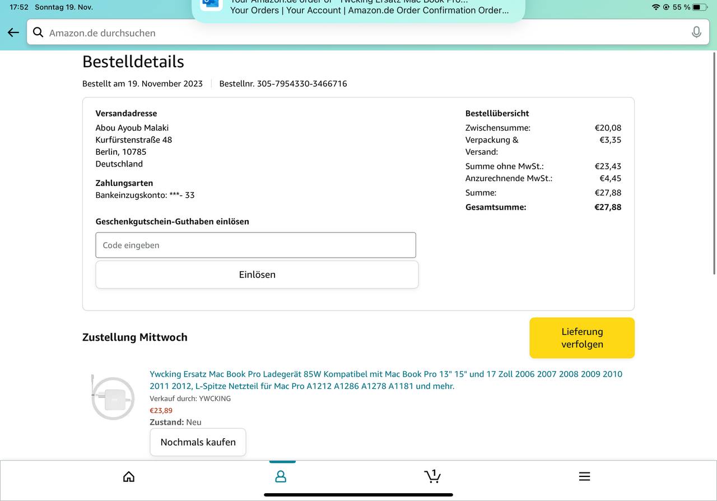The width and height of the screenshot is (717, 501).
Task: Tap the status bar time 17:52
Action: pos(18,7)
